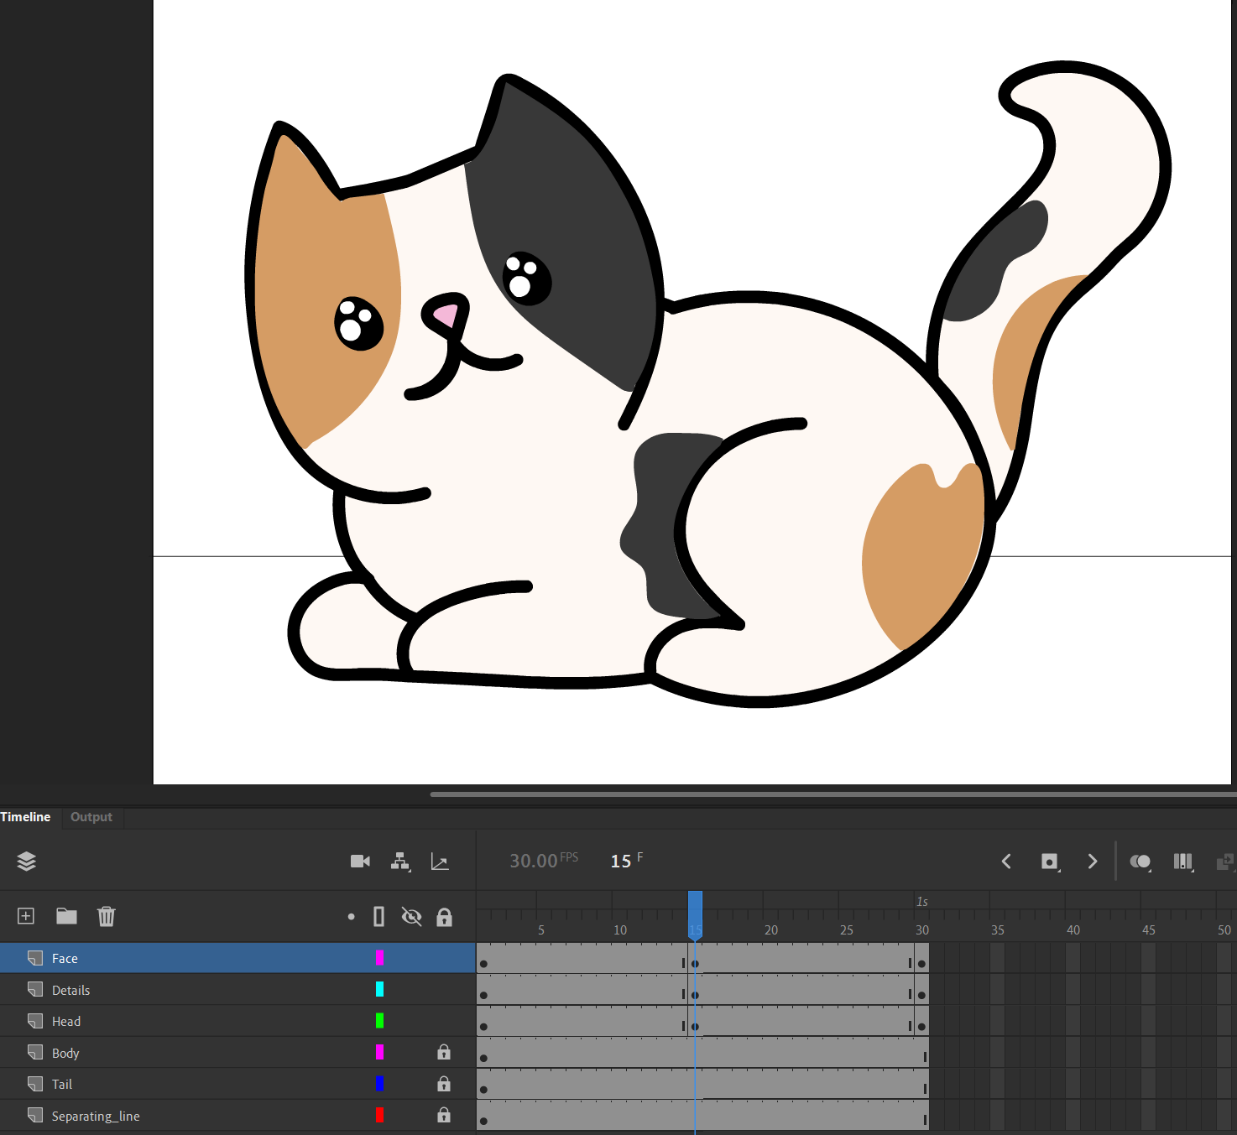
Task: Open the layer parenting view
Action: (x=400, y=861)
